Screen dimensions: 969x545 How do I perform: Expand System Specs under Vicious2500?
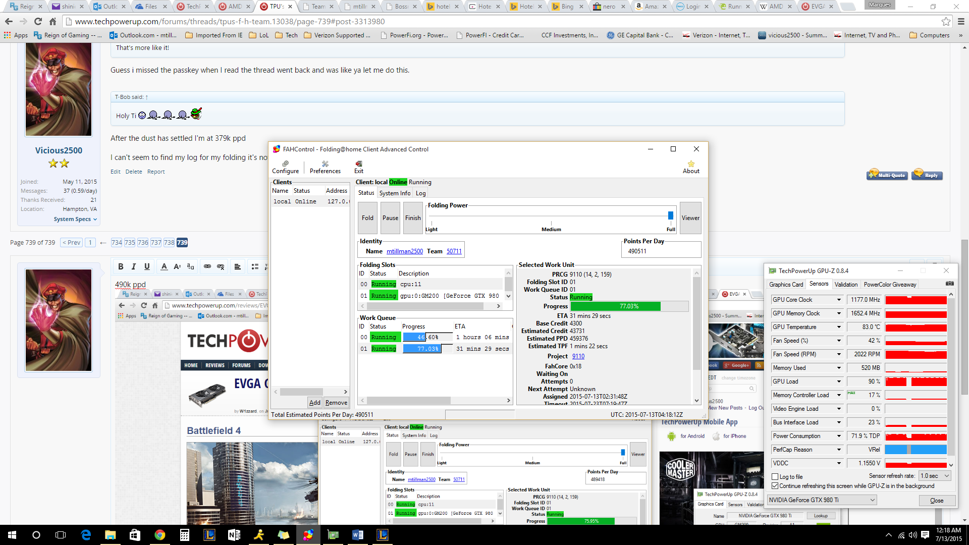point(75,219)
